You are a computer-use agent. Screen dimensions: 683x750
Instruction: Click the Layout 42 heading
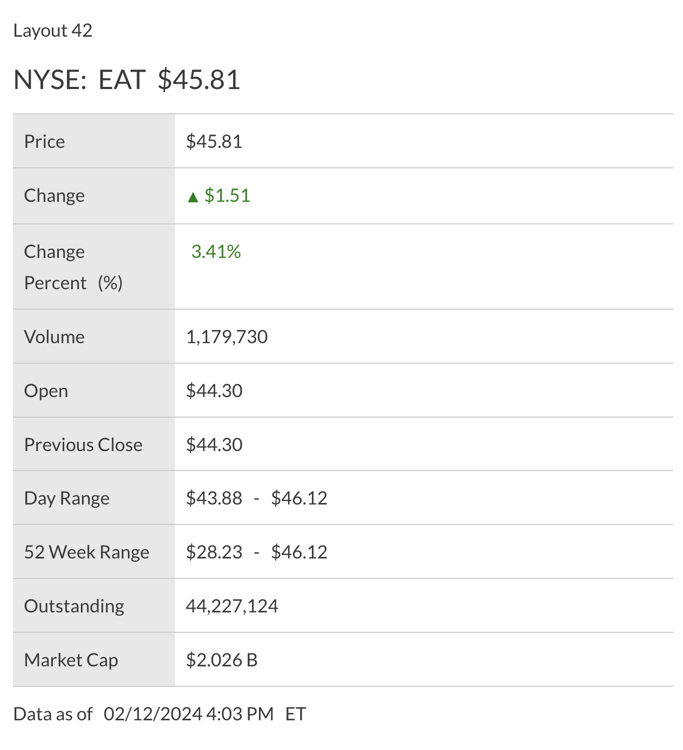pyautogui.click(x=53, y=31)
